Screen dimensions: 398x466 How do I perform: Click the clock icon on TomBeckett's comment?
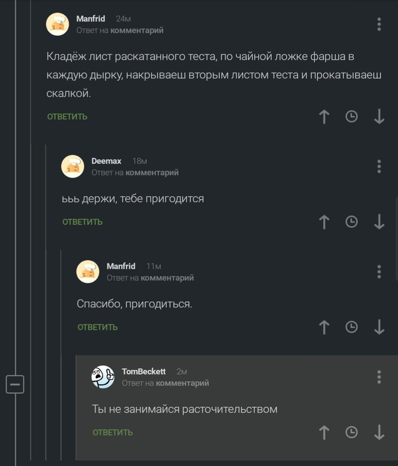click(x=351, y=432)
